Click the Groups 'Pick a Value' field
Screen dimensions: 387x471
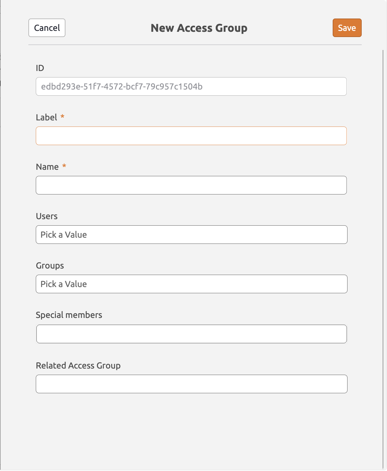191,284
